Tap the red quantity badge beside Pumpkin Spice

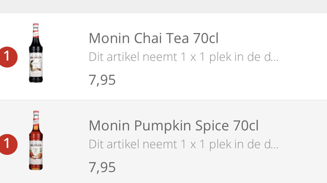point(8,144)
